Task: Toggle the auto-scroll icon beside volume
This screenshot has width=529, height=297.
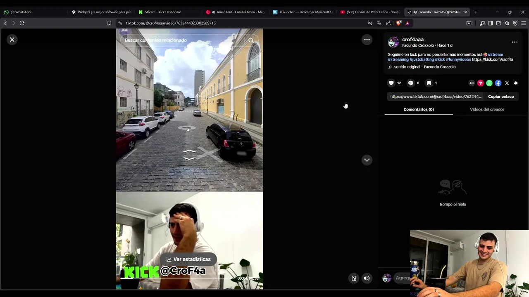Action: [x=354, y=278]
